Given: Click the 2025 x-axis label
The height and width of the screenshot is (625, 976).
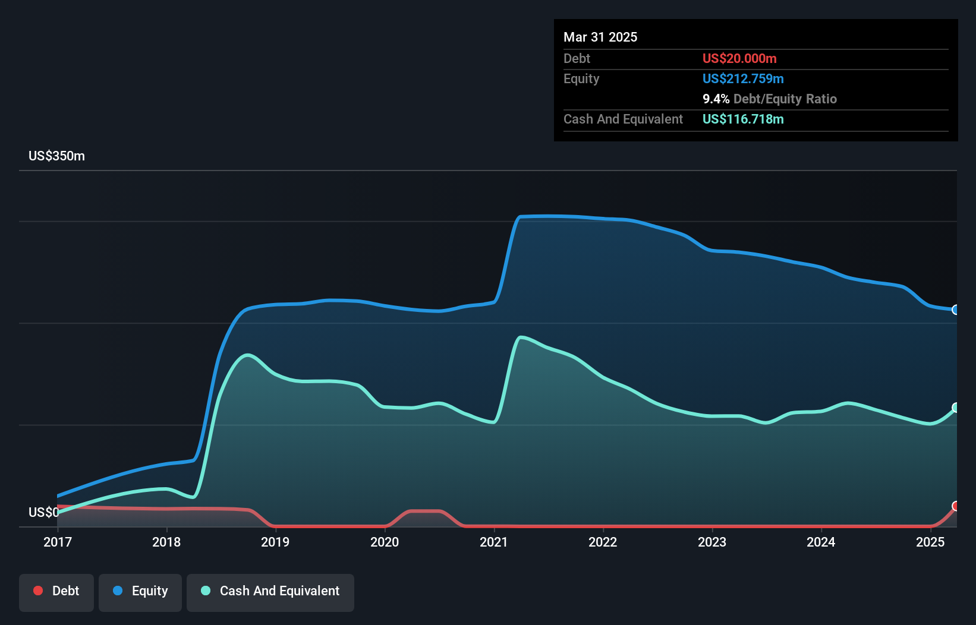Looking at the screenshot, I should point(930,542).
